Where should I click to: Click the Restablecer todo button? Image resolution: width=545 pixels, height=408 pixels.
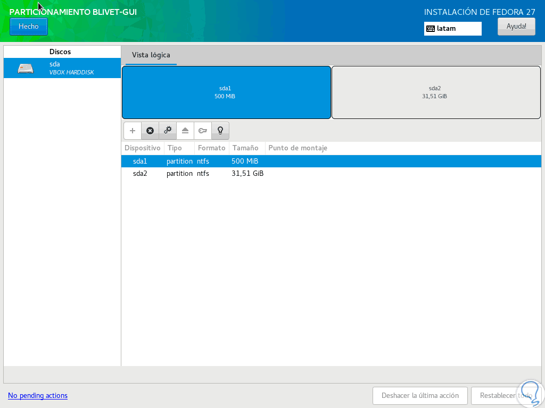[506, 395]
